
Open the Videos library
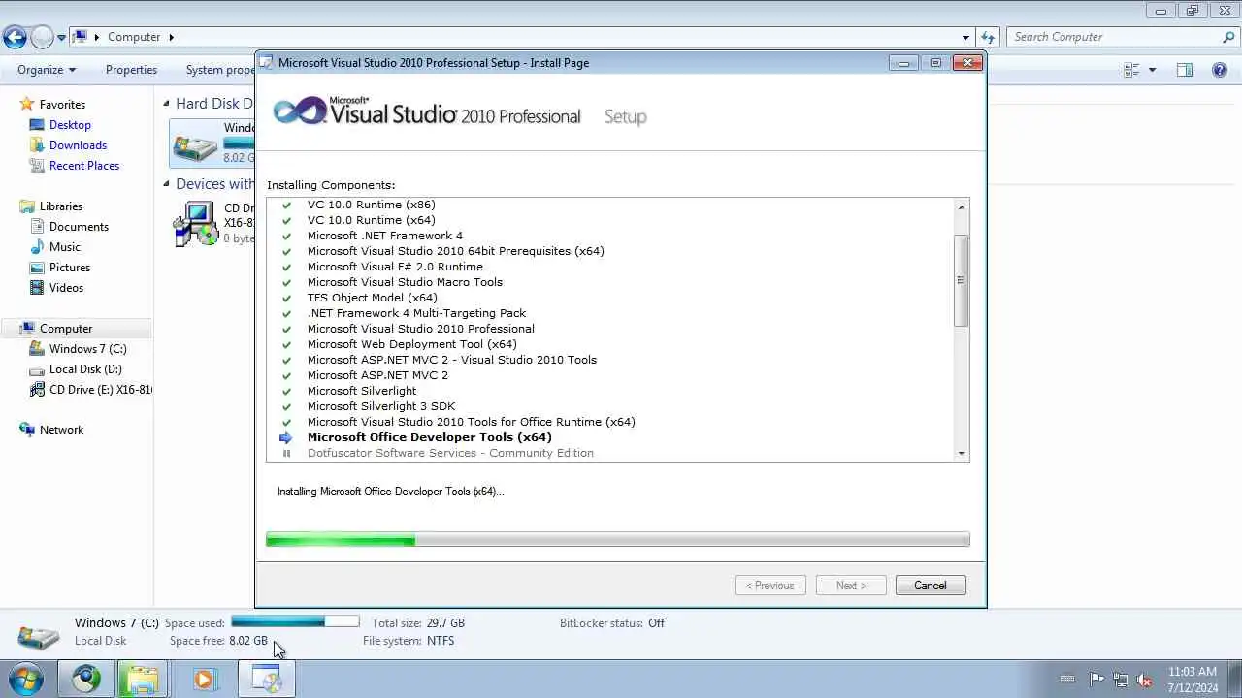click(x=66, y=288)
